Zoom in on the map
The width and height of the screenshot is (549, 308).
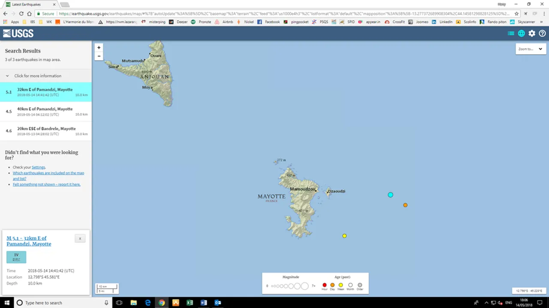(99, 47)
